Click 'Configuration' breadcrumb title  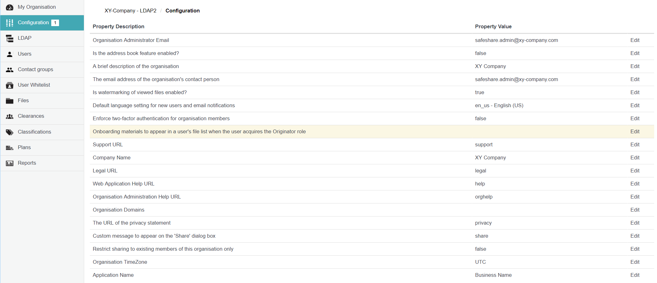[x=182, y=11]
